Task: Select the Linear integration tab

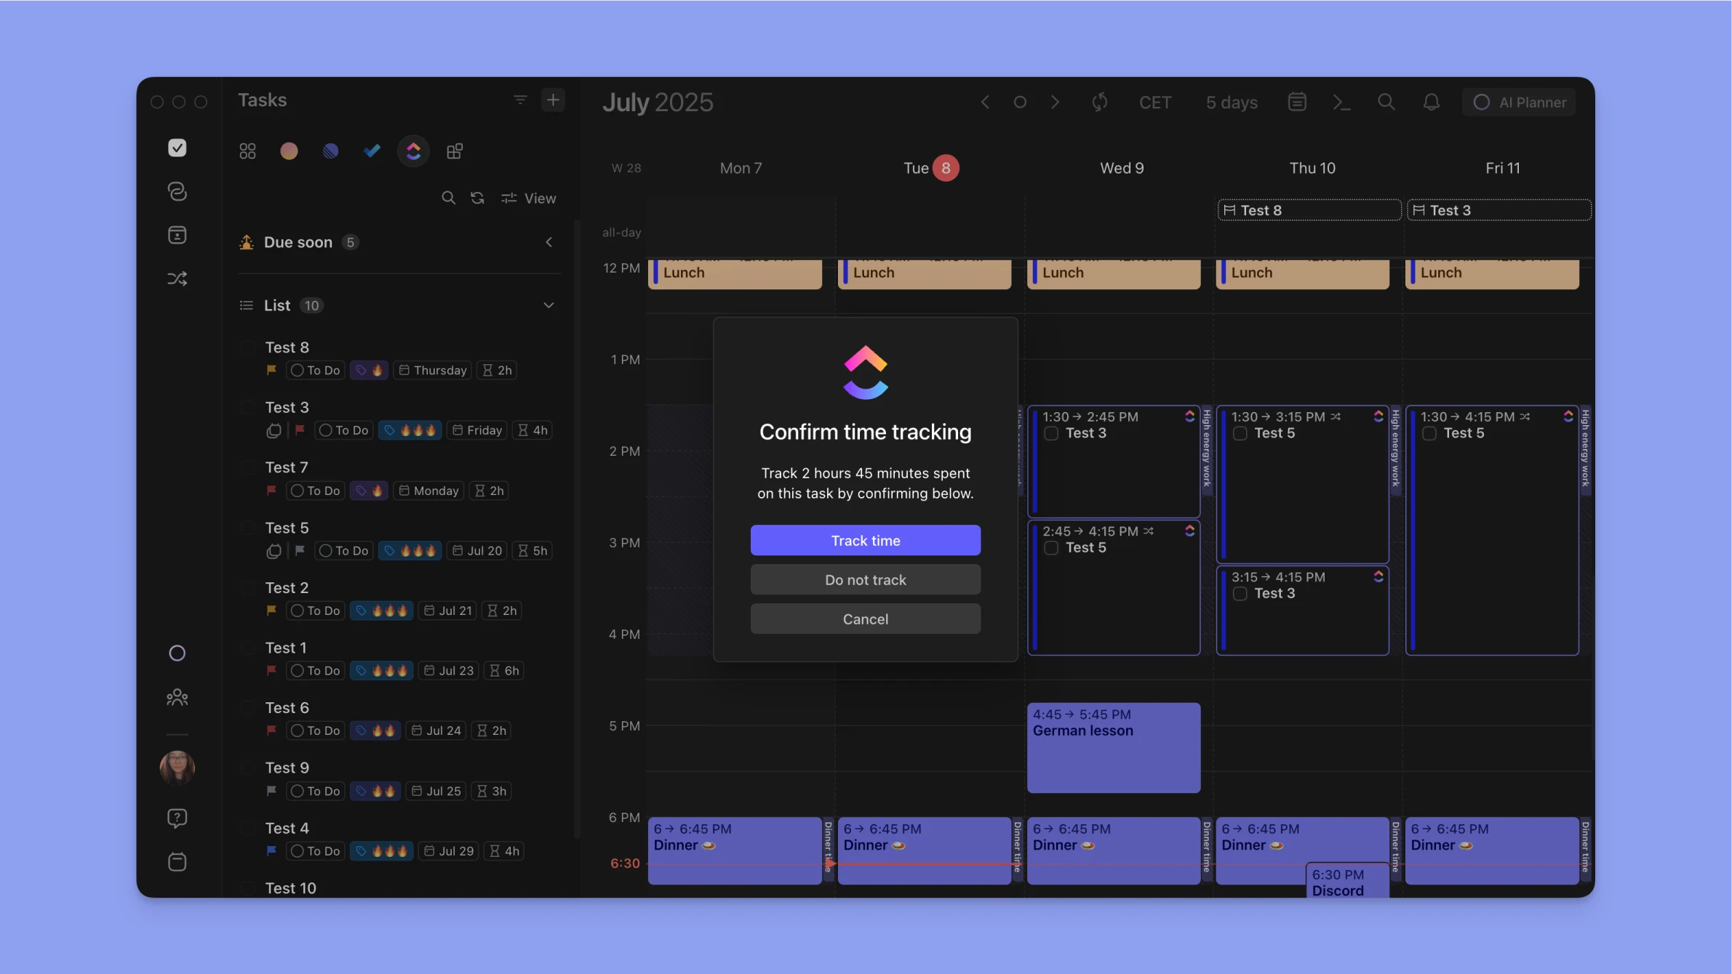Action: (330, 151)
